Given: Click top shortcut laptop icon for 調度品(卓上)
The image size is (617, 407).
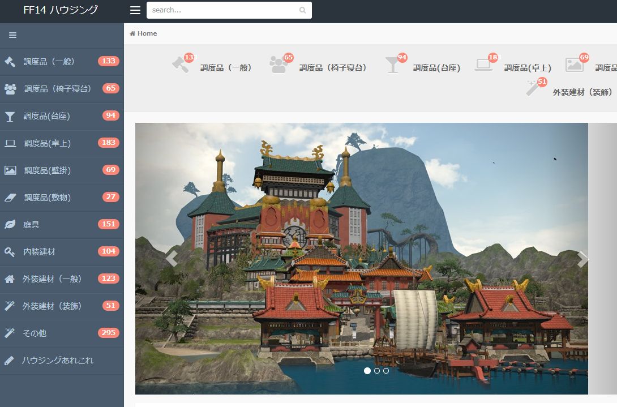Looking at the screenshot, I should [483, 65].
